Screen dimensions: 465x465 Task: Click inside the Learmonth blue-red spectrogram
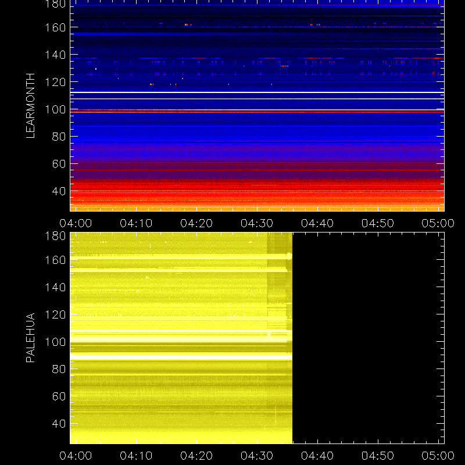click(x=257, y=106)
